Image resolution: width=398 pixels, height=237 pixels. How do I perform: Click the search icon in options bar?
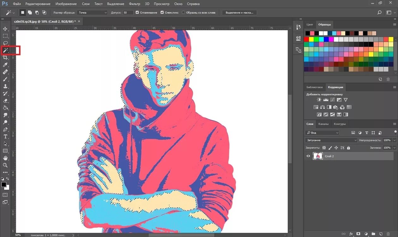pos(379,13)
